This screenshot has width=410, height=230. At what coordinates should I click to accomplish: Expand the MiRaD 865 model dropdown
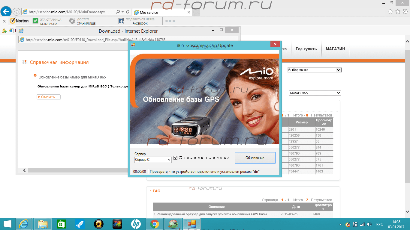tap(315, 93)
